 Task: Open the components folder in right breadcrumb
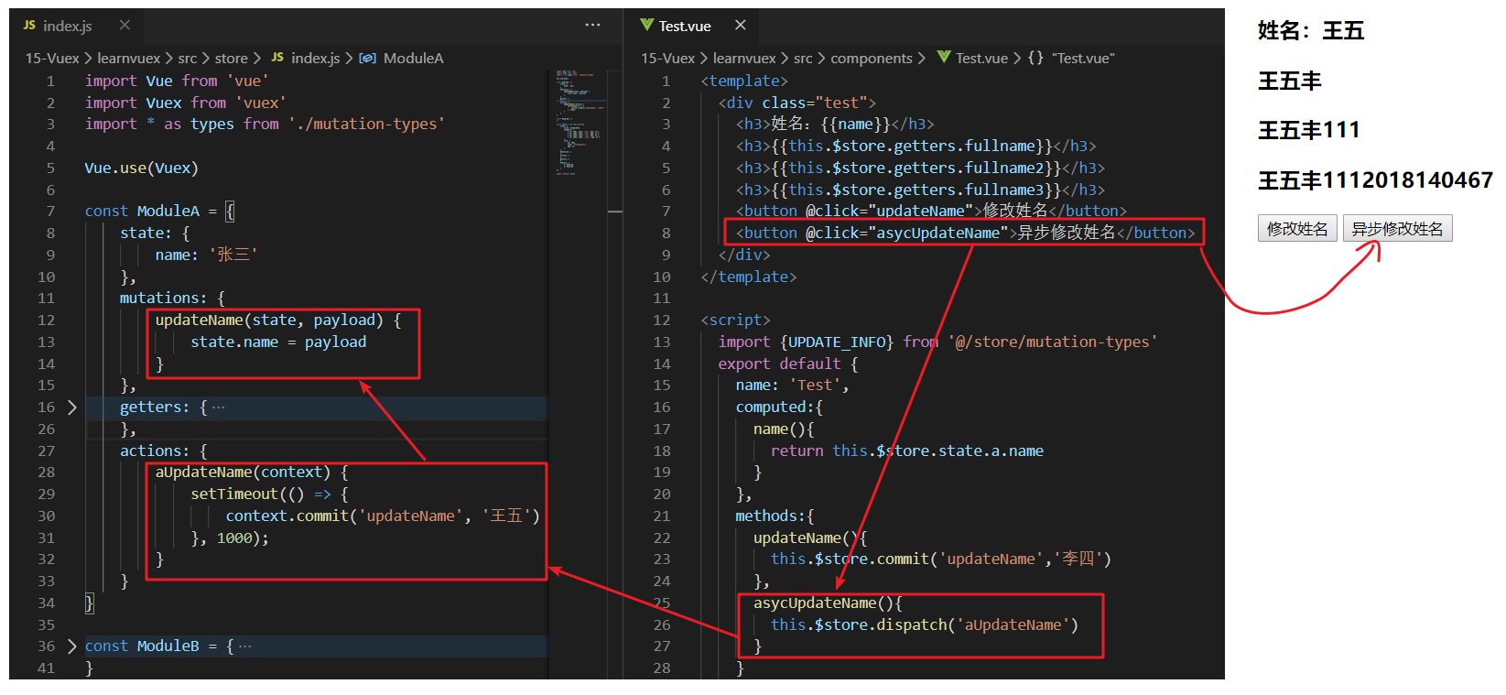(x=871, y=59)
